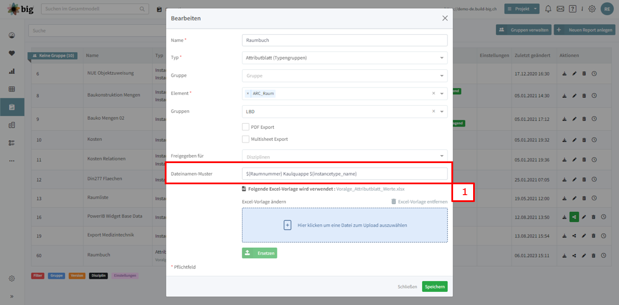Click the orange Version legend tag
Viewport: 619px width, 305px height.
77,275
